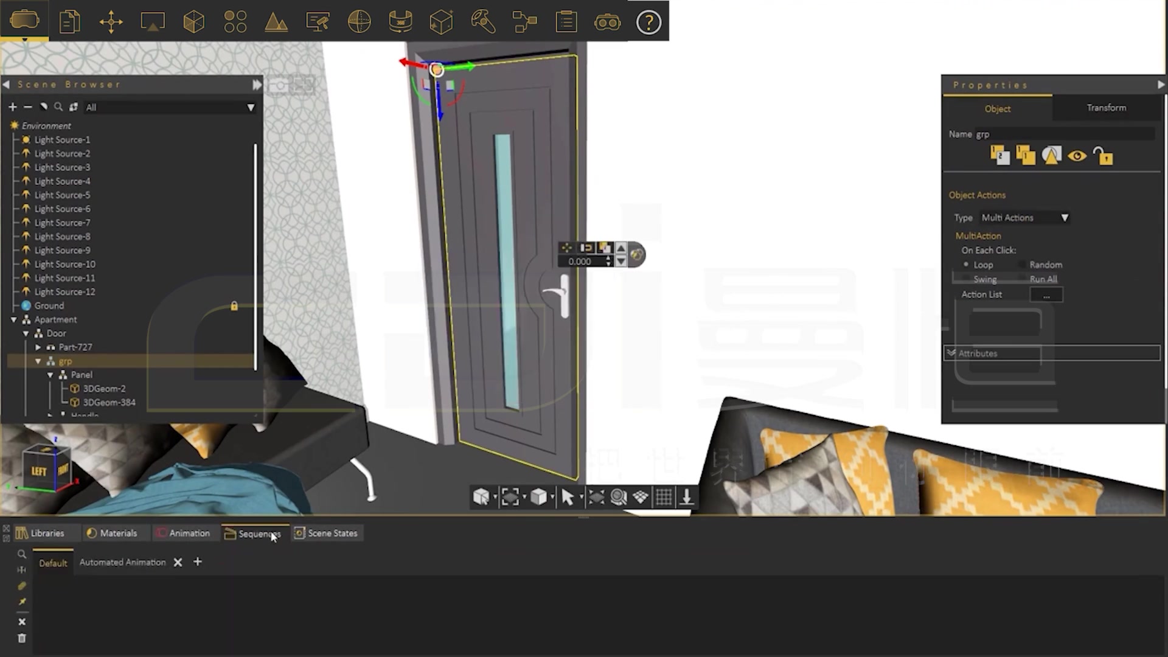Viewport: 1168px width, 657px height.
Task: Expand the Part-727 tree node
Action: click(38, 347)
